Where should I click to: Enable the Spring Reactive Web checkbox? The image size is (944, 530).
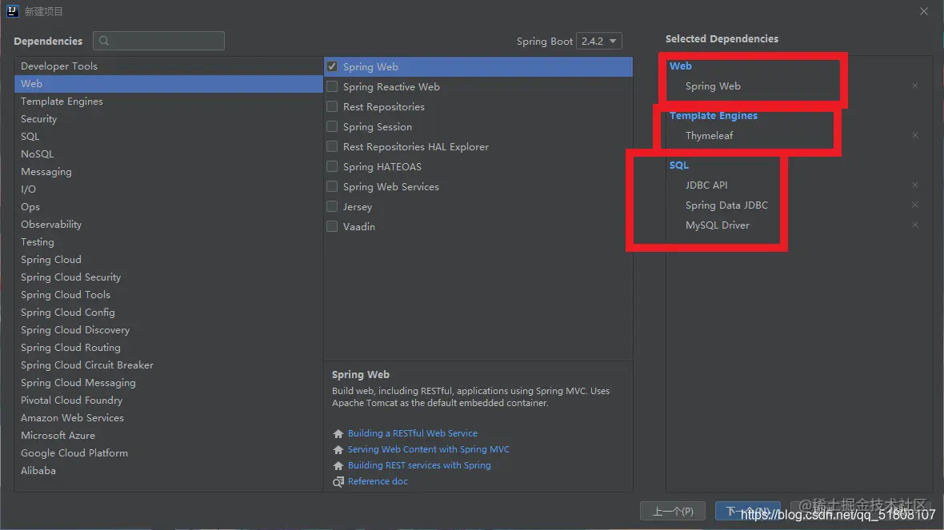point(332,86)
